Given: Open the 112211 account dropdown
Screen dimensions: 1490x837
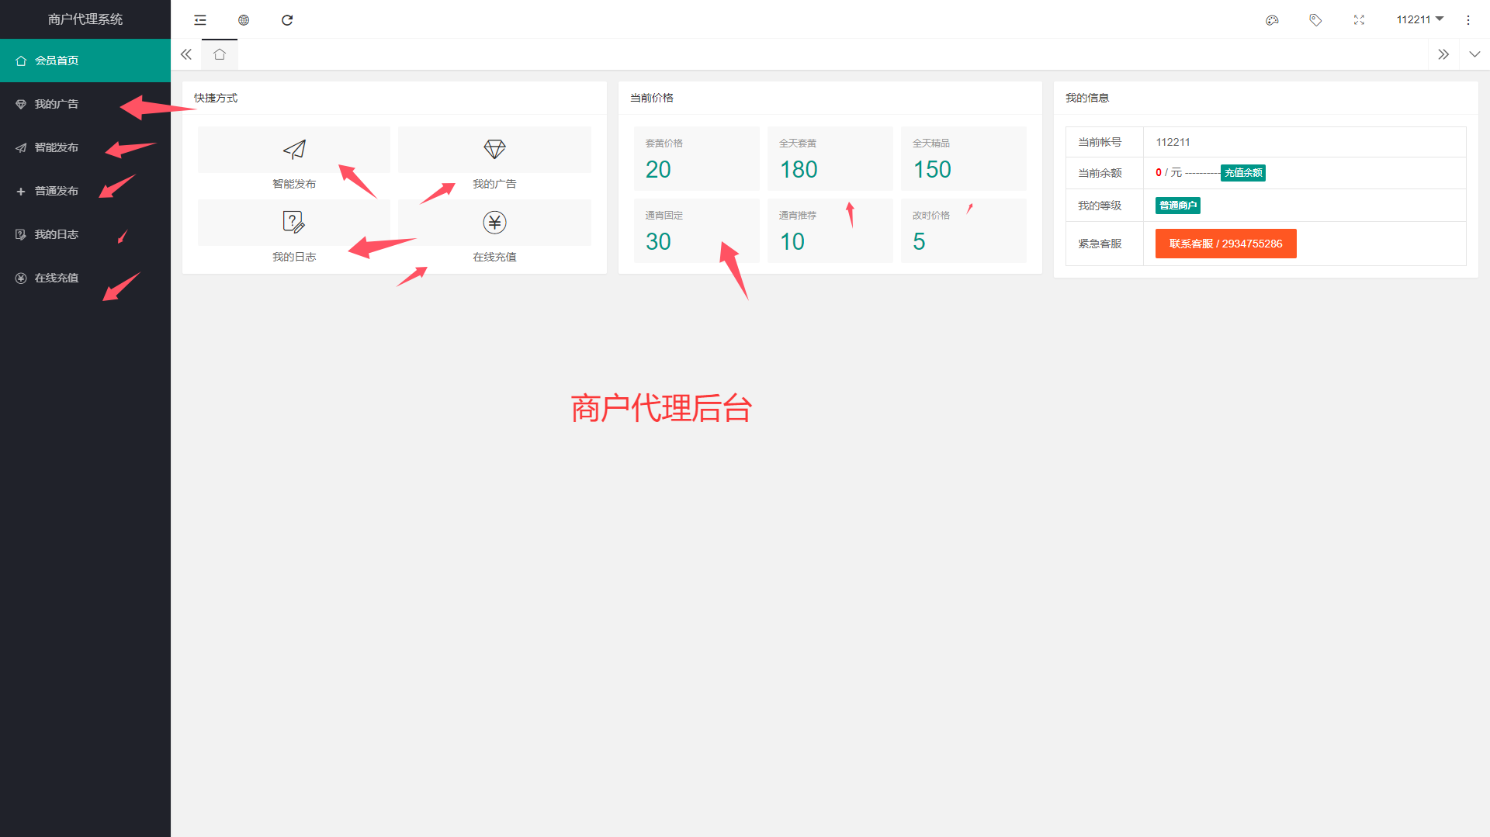Looking at the screenshot, I should pos(1419,19).
